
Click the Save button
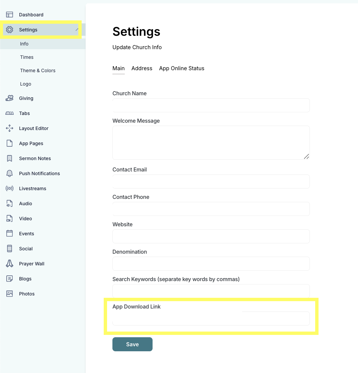click(132, 344)
